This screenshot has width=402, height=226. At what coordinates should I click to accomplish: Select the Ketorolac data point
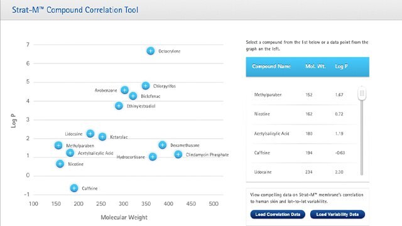click(x=102, y=137)
